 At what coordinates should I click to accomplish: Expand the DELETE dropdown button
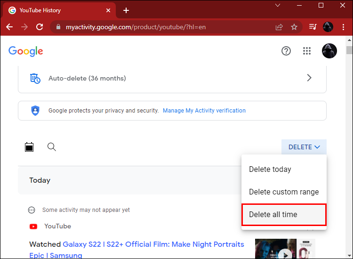click(x=304, y=147)
